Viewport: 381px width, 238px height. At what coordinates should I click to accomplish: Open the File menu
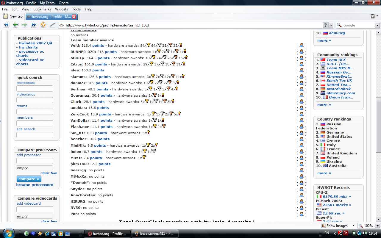[5, 9]
